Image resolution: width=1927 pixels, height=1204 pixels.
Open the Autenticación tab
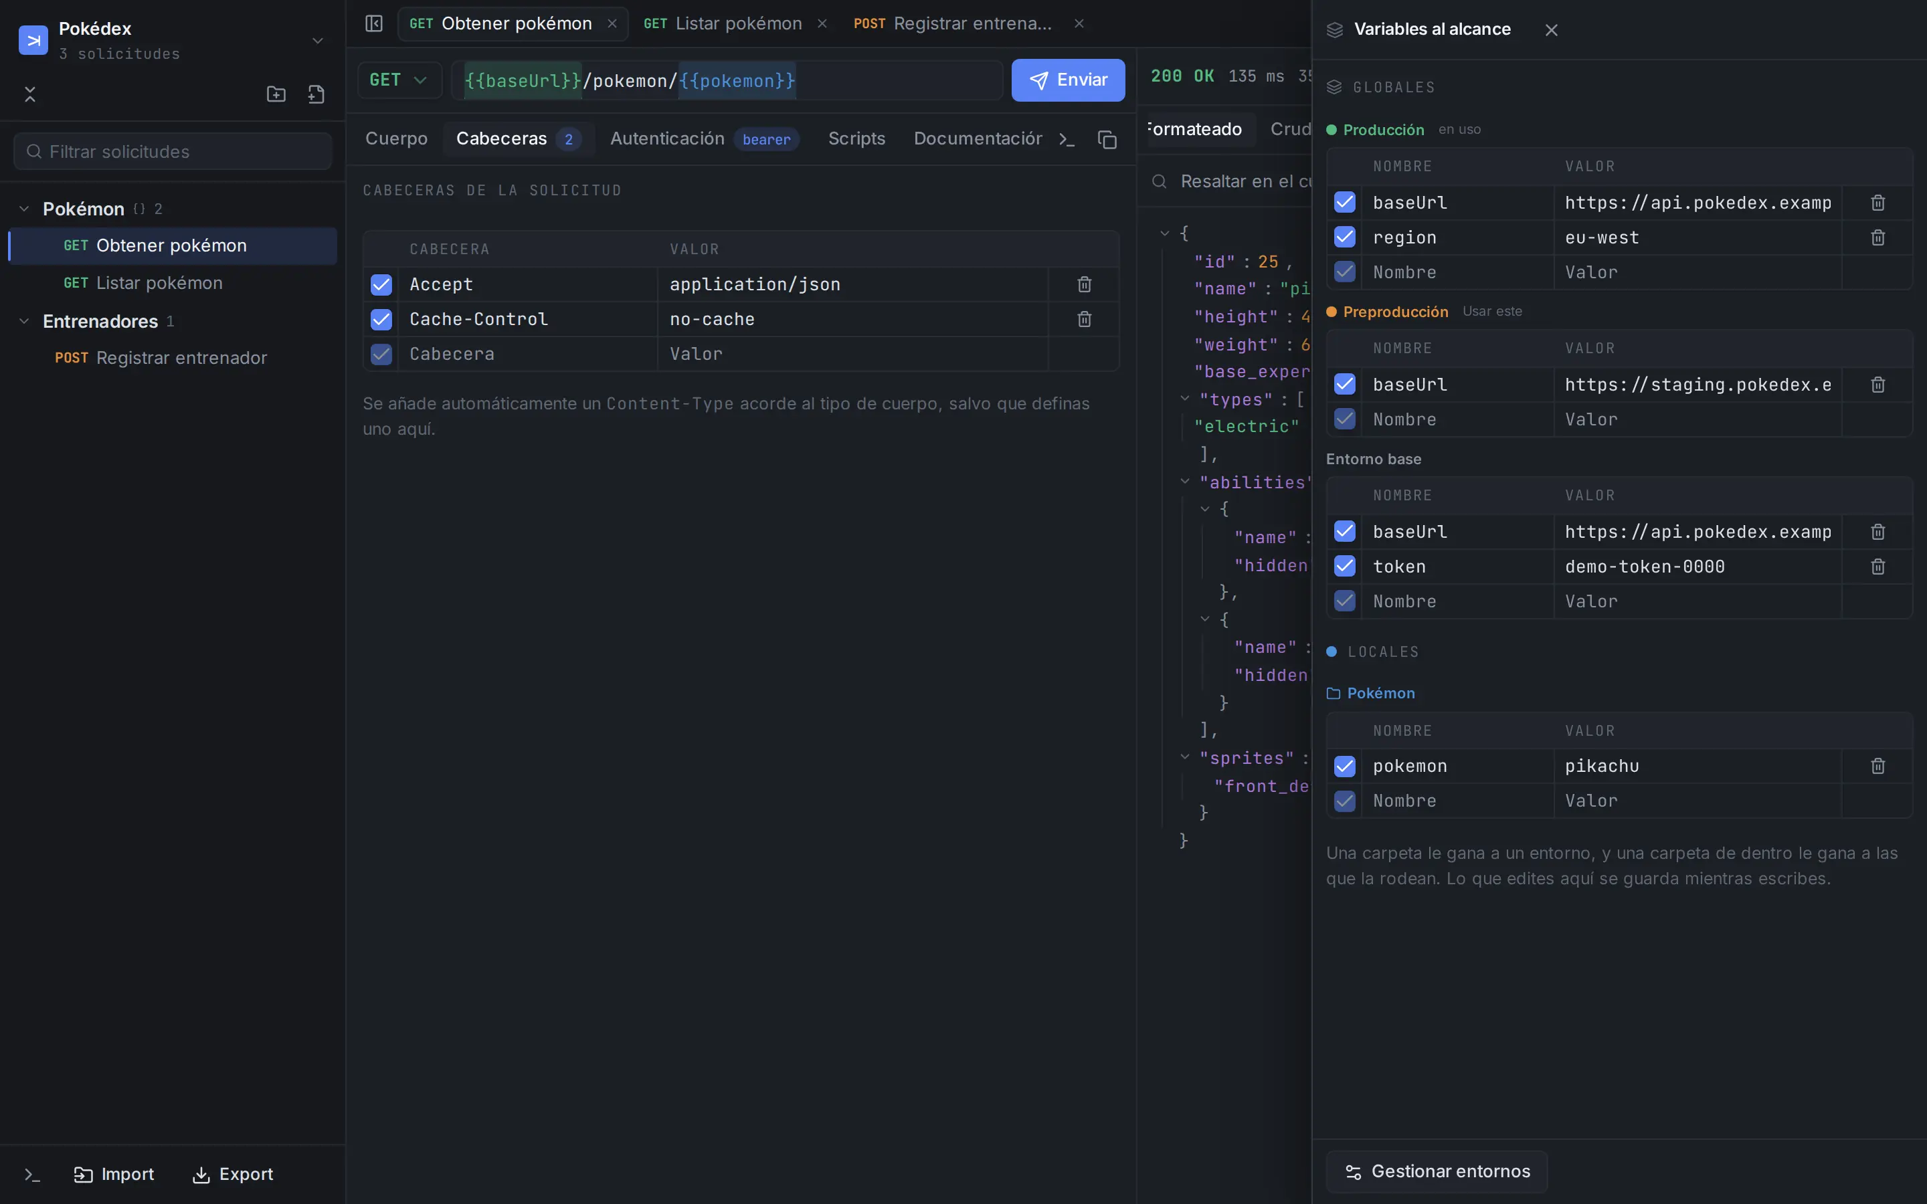(x=704, y=138)
